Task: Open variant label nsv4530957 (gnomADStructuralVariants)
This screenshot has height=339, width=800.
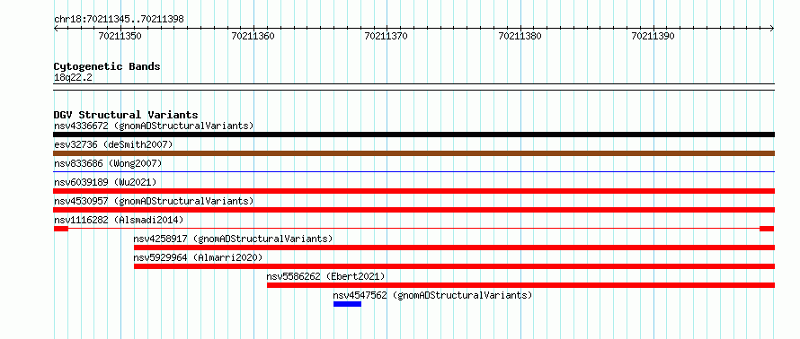Action: pos(154,201)
